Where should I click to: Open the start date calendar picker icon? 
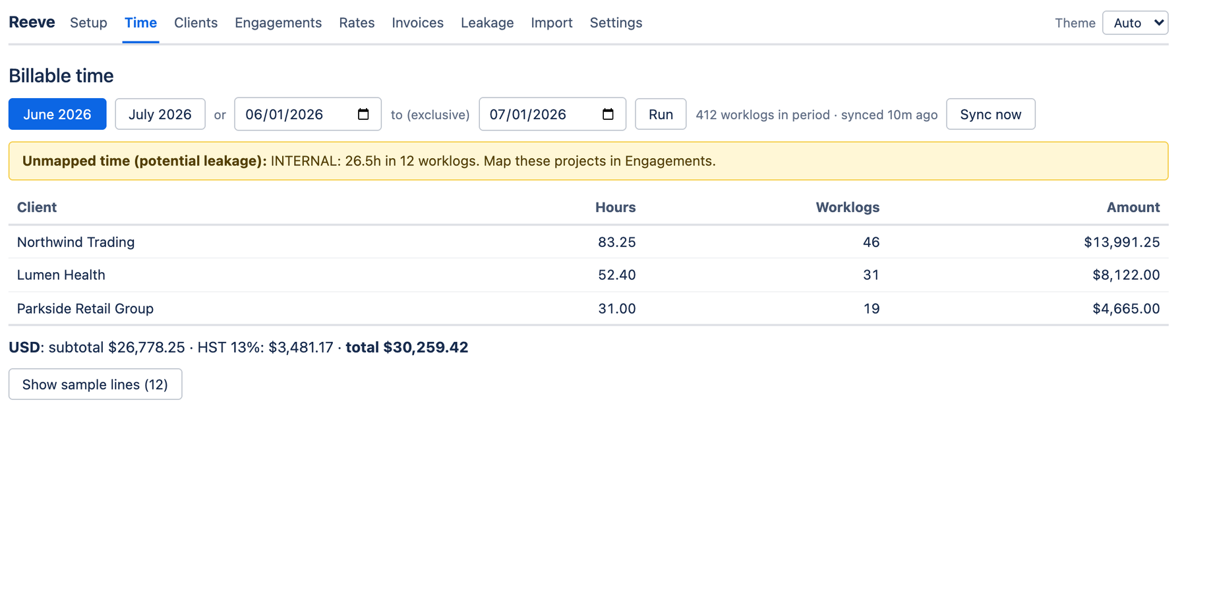363,114
